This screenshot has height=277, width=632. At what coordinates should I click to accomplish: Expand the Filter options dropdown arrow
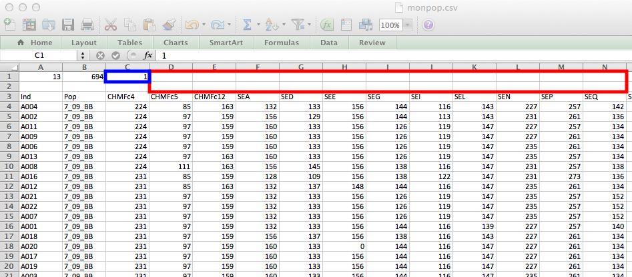[310, 25]
